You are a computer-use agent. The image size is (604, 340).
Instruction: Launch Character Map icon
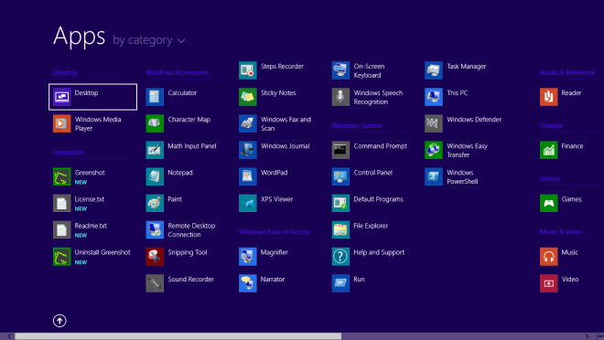click(155, 123)
